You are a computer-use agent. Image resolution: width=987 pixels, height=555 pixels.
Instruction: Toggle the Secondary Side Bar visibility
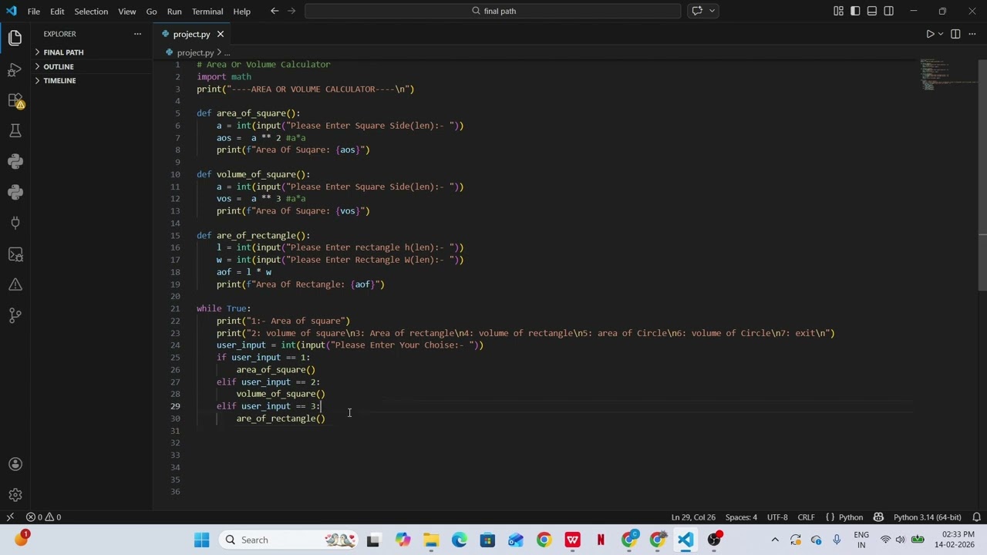[889, 11]
